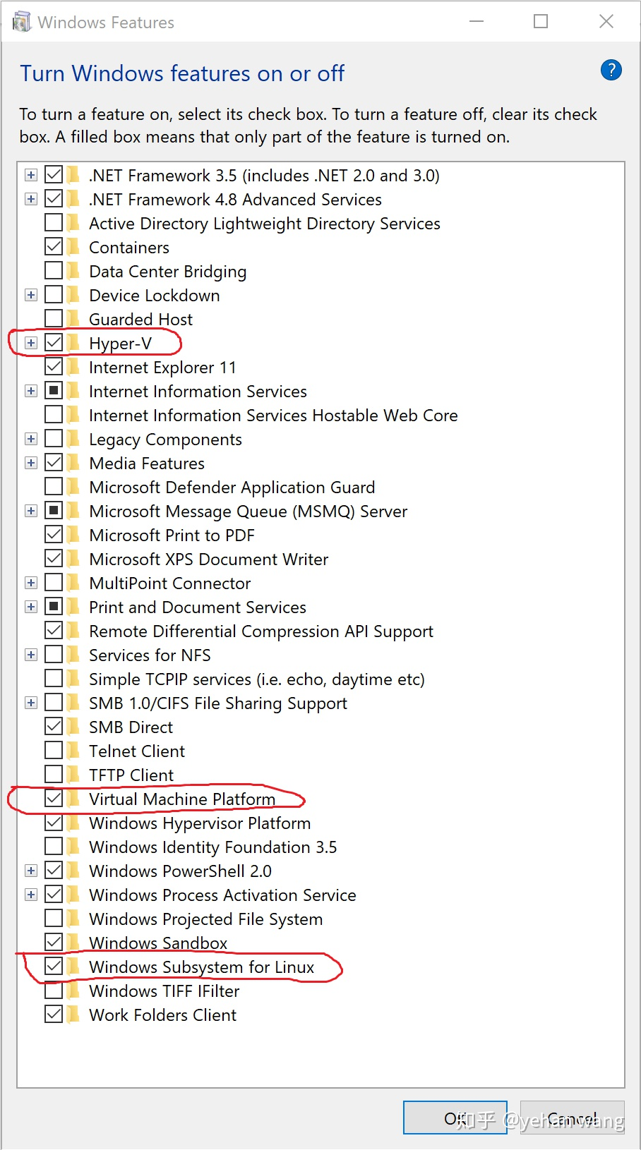Screen dimensions: 641x1150
Task: Click the Cancel button
Action: click(573, 1118)
